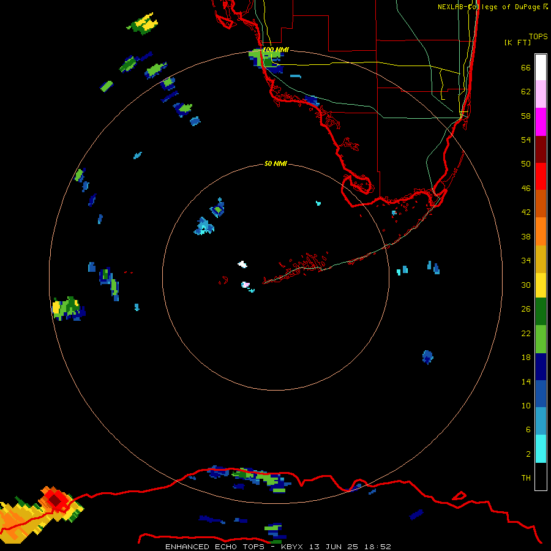This screenshot has width=551, height=551.
Task: Pick the bright orange legend swatch
Action: [x=541, y=231]
